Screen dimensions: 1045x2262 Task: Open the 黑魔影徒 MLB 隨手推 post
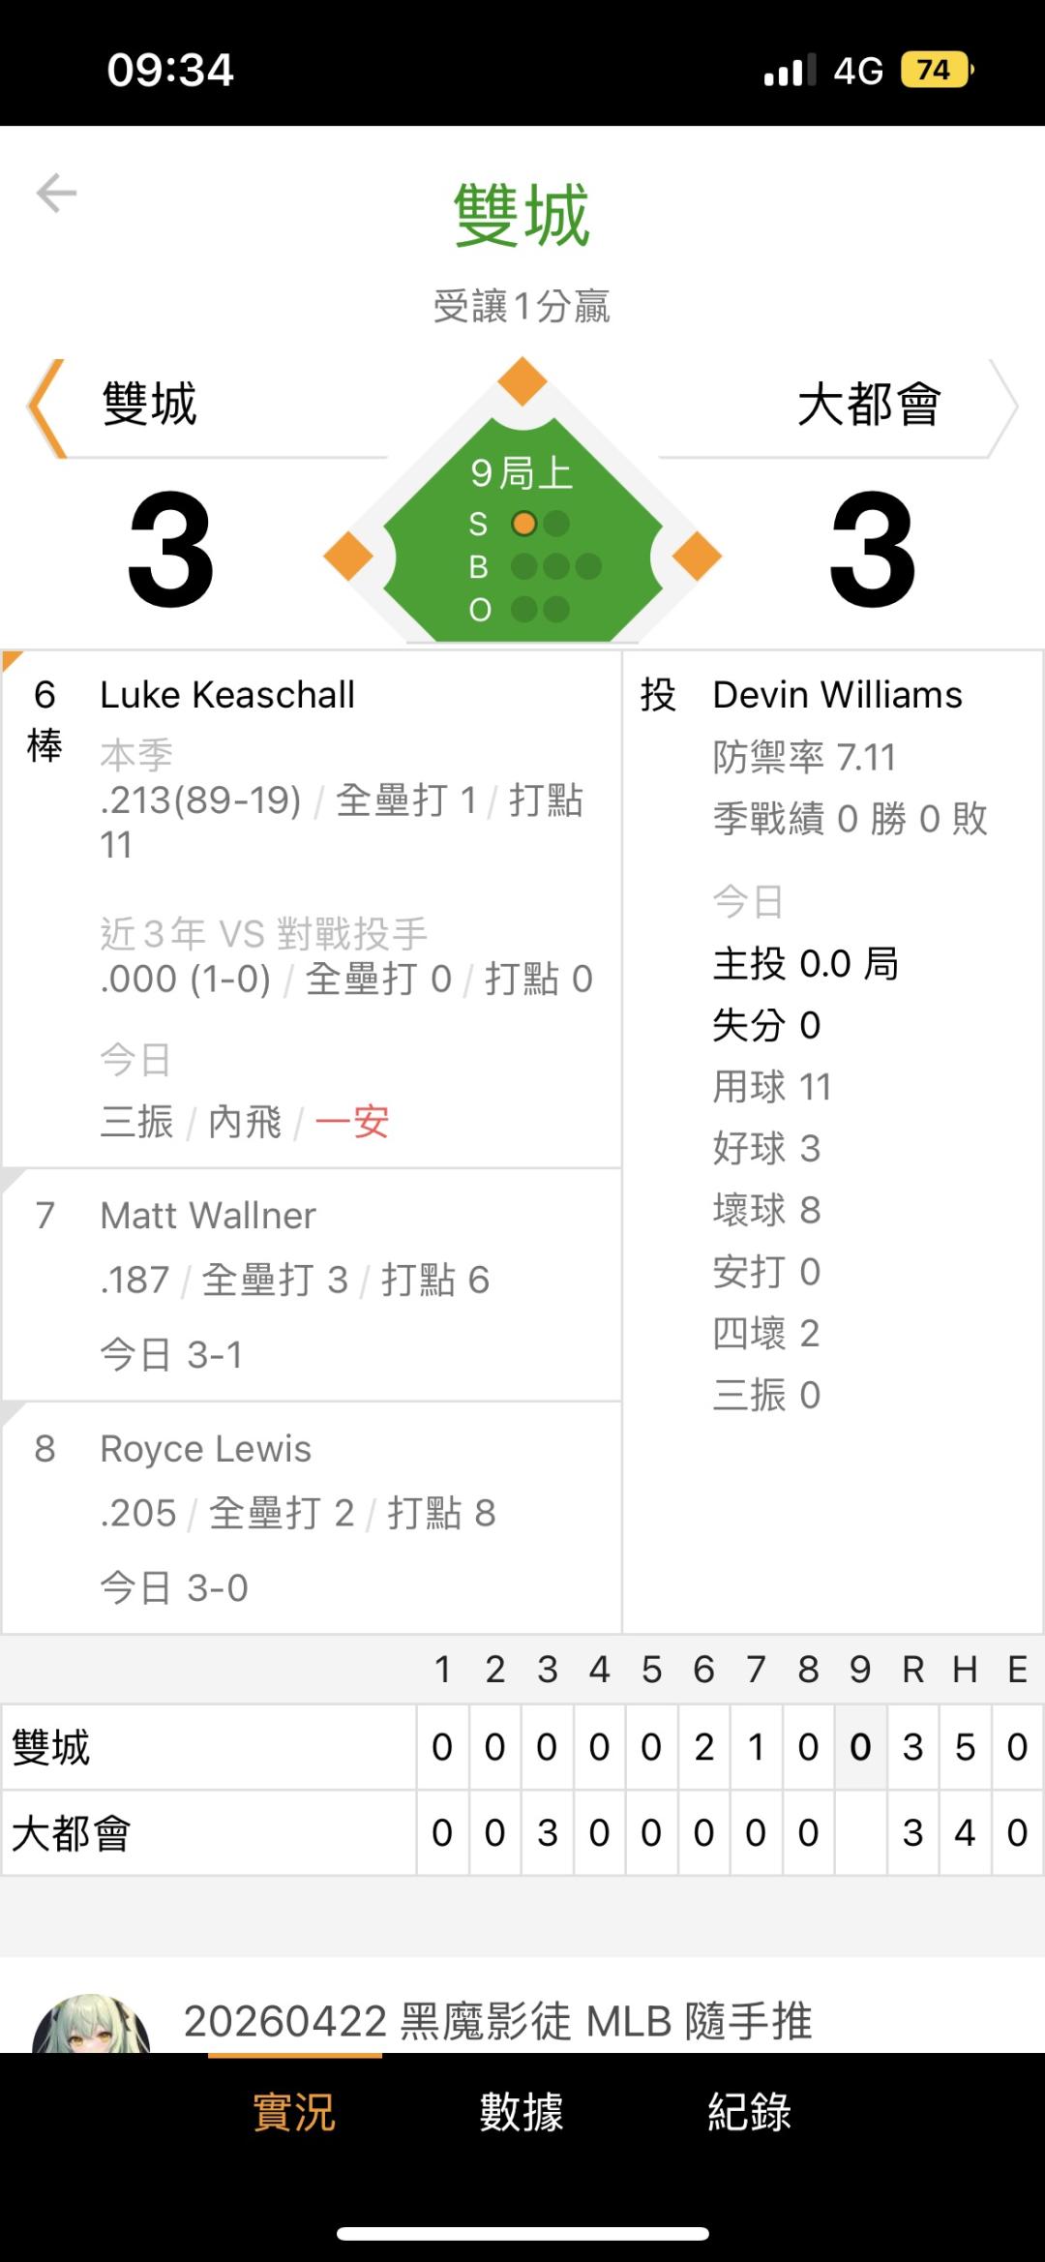497,2021
